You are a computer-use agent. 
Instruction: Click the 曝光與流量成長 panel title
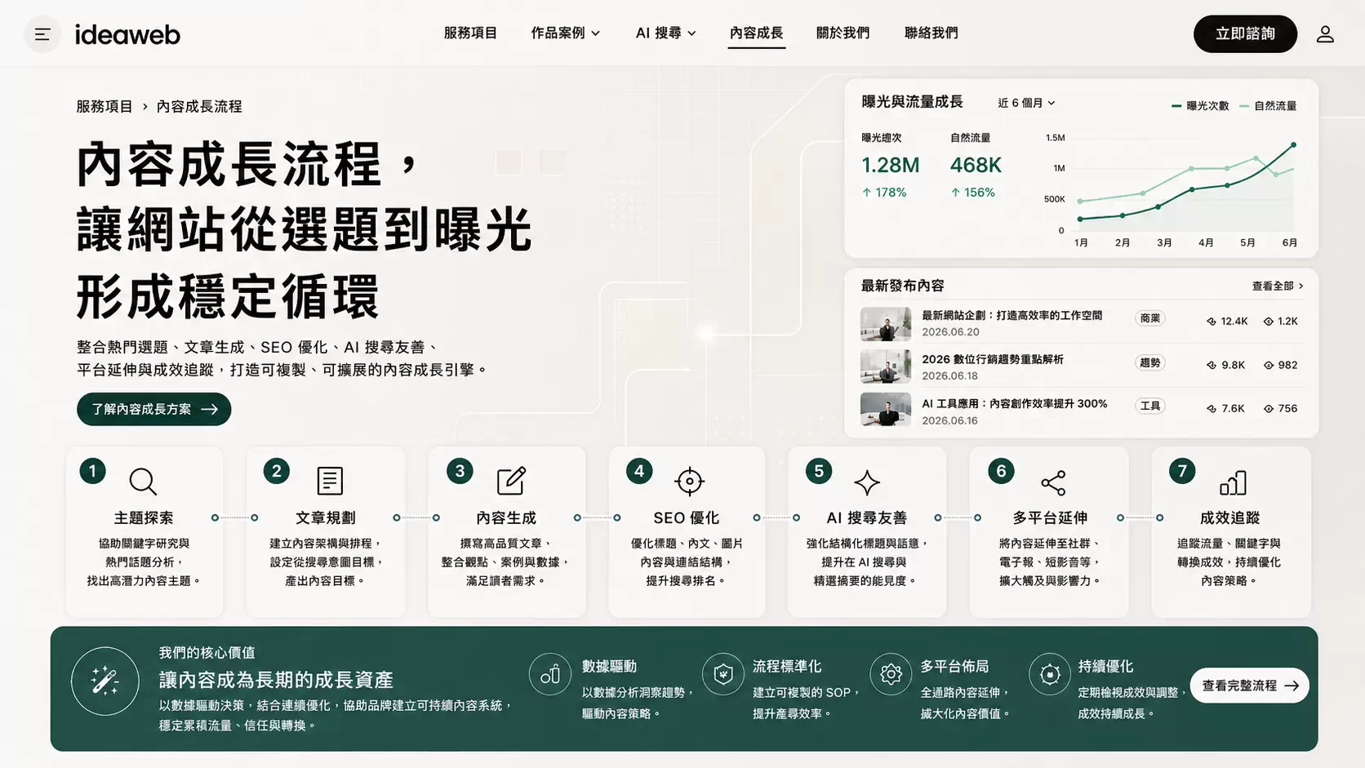[912, 102]
